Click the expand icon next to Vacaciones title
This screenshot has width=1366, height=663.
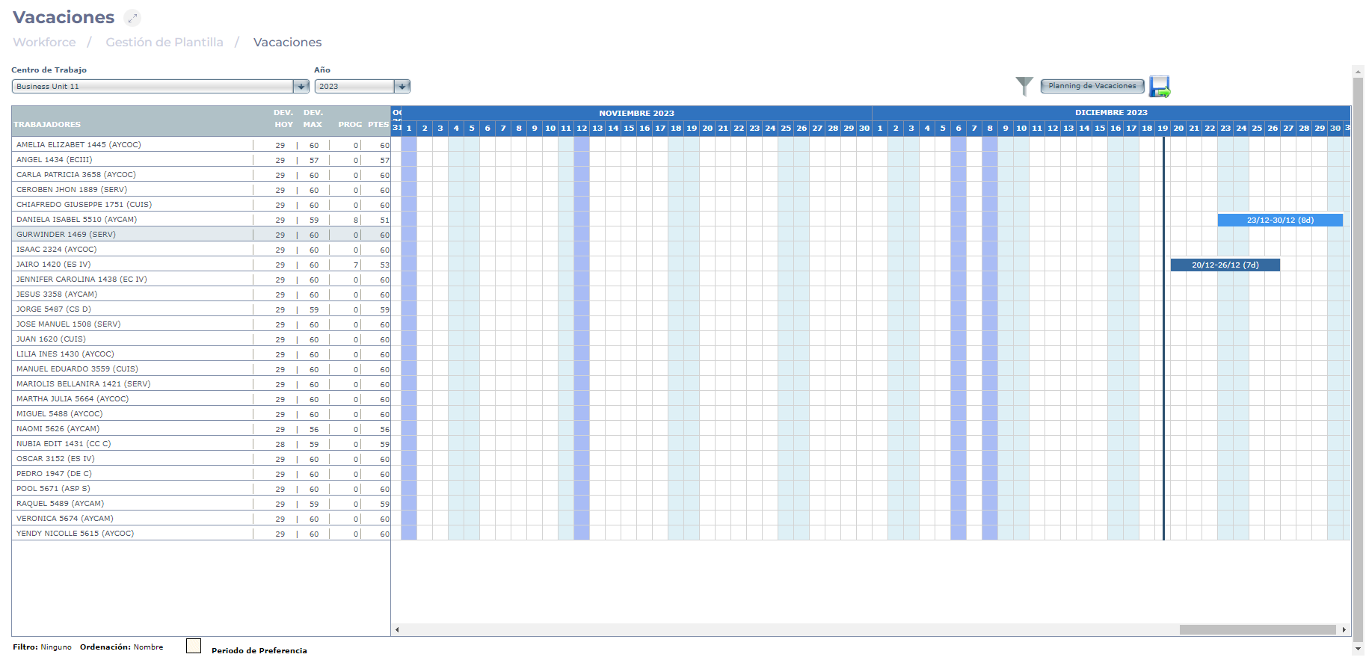pyautogui.click(x=132, y=18)
